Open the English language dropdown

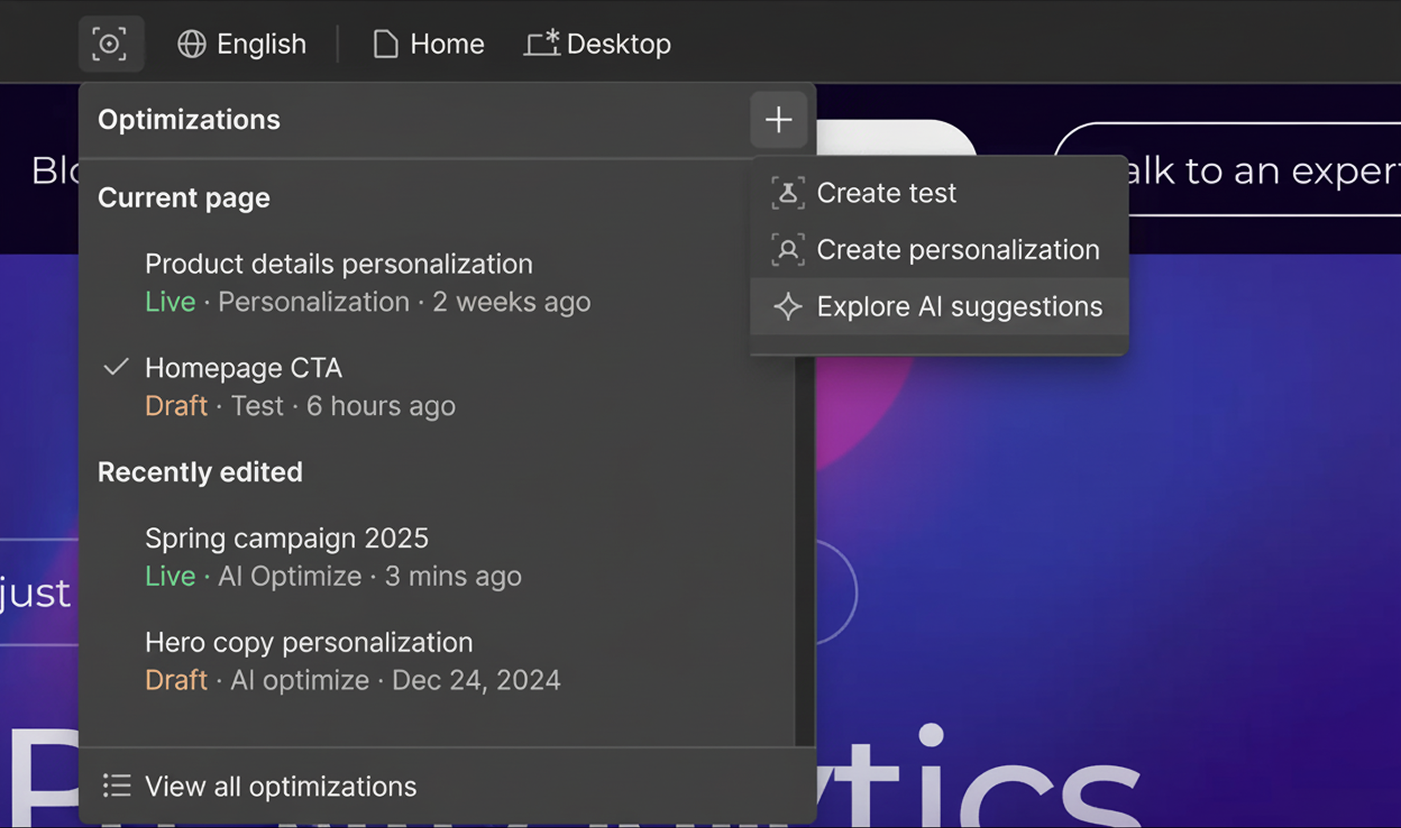pyautogui.click(x=261, y=44)
